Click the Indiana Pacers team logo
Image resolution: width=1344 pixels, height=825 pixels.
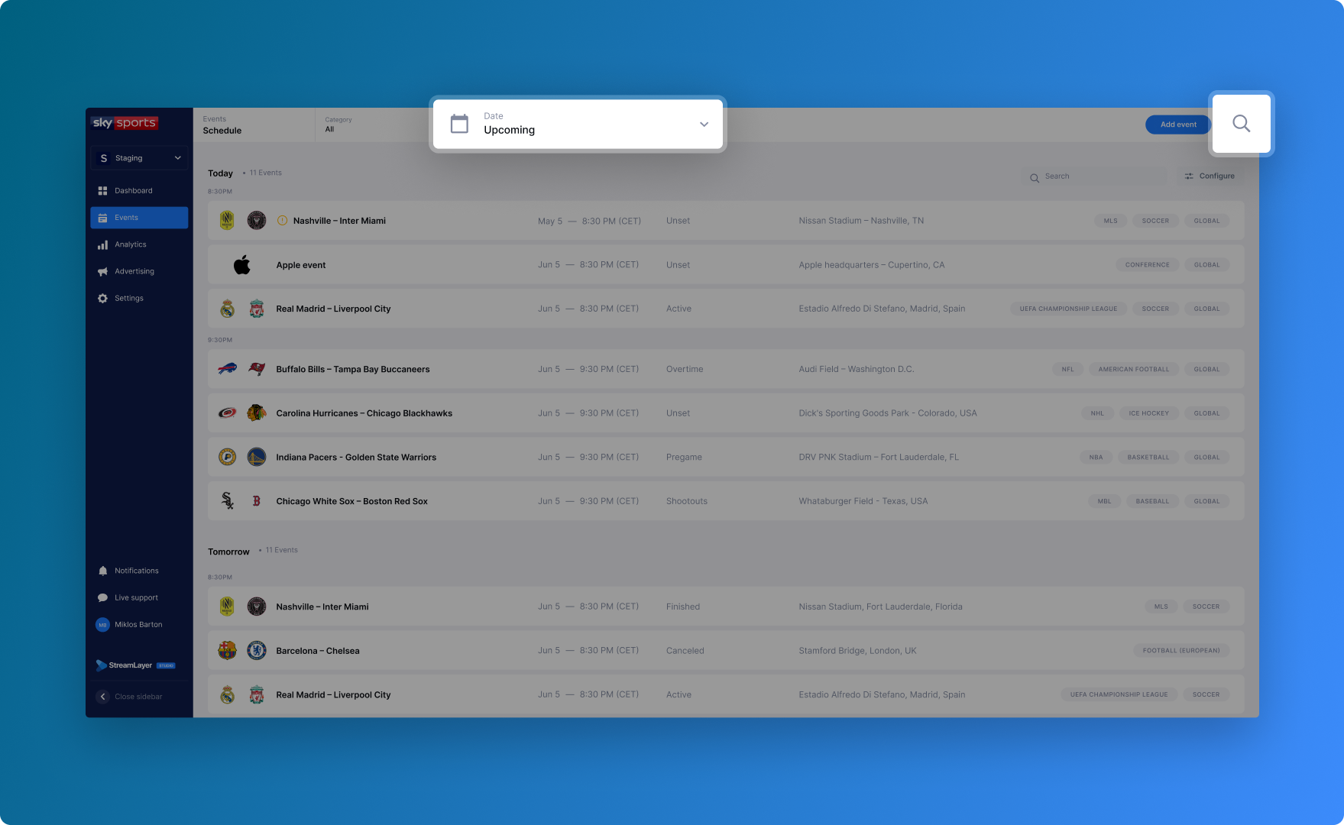tap(227, 458)
